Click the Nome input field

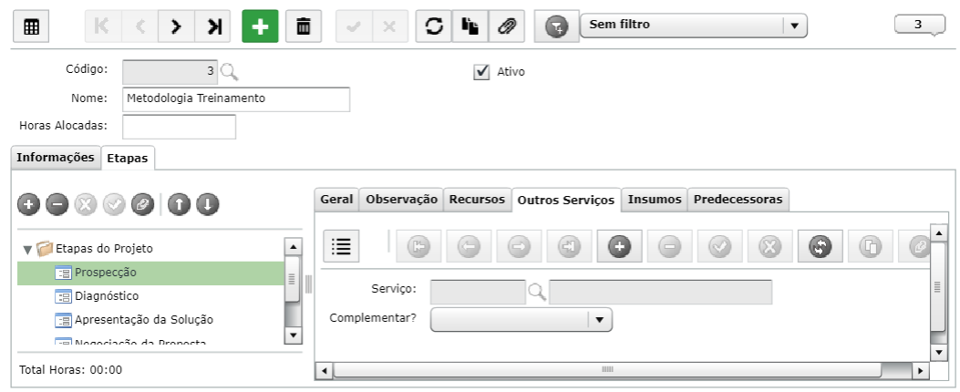(x=236, y=99)
